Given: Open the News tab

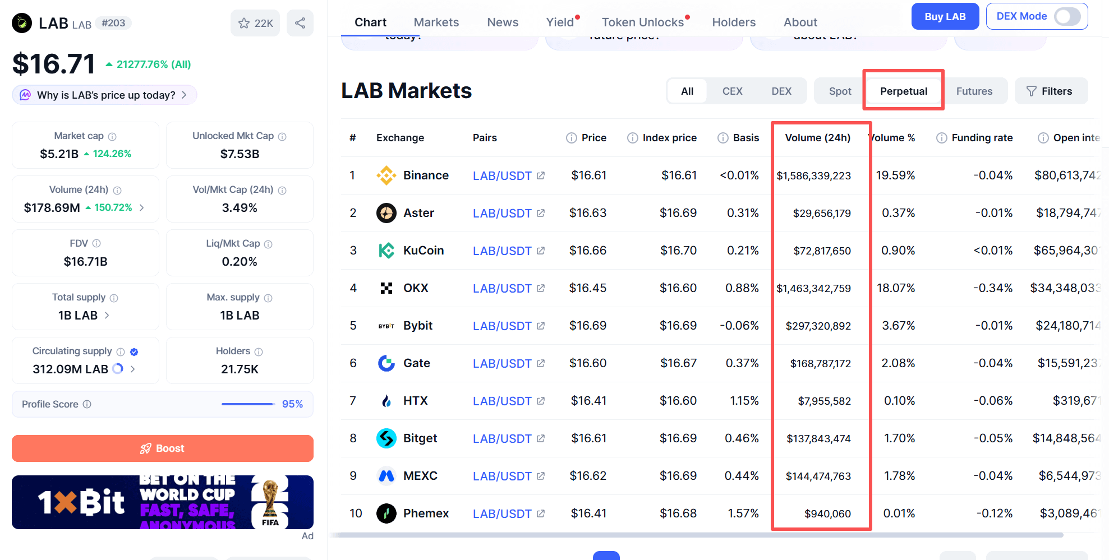Looking at the screenshot, I should pyautogui.click(x=503, y=22).
